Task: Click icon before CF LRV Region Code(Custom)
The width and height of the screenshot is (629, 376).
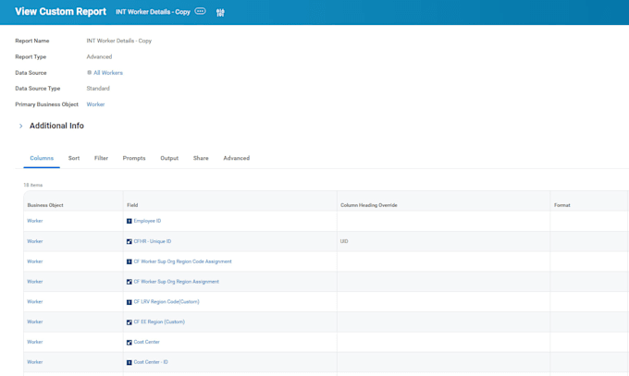Action: click(x=129, y=302)
